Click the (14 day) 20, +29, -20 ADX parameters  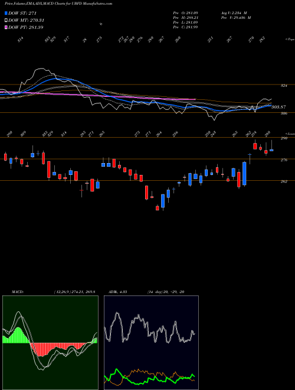[165, 292]
